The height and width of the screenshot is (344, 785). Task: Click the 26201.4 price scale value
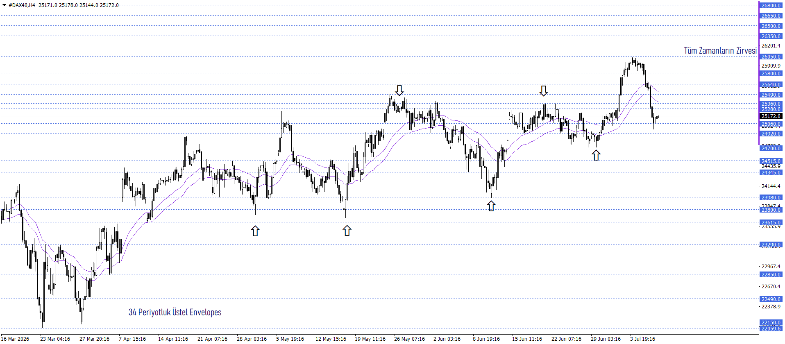pos(771,46)
